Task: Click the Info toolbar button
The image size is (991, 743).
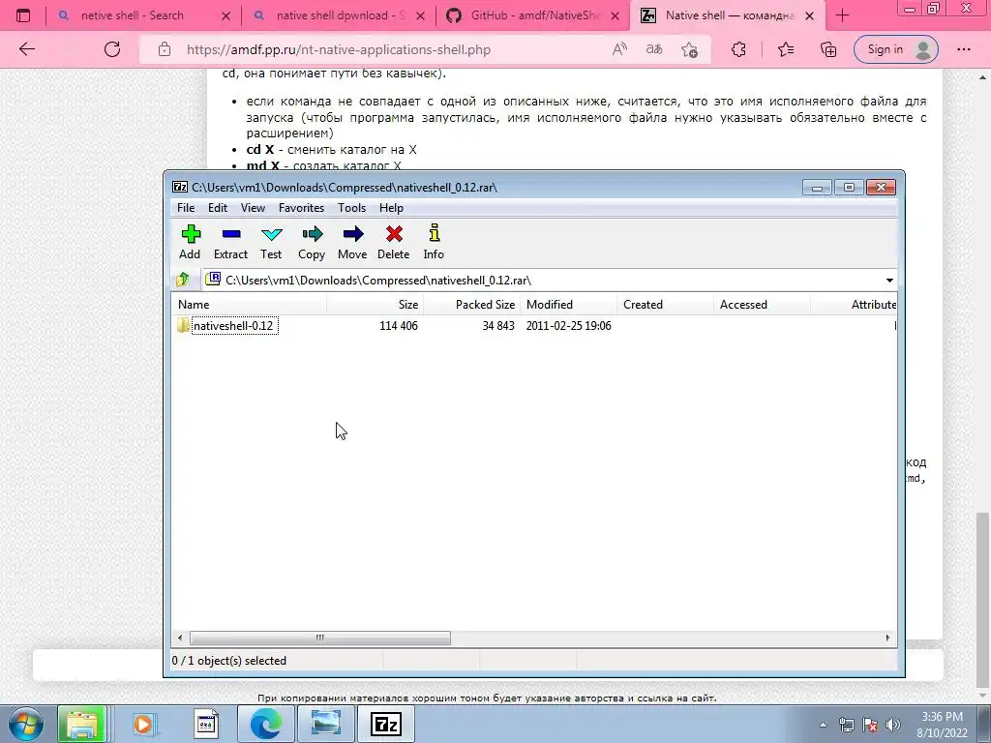Action: tap(434, 242)
